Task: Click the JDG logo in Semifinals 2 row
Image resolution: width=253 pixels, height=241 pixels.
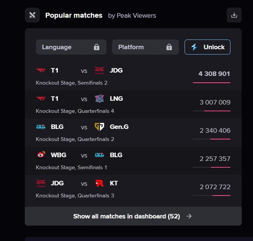Action: click(x=99, y=70)
